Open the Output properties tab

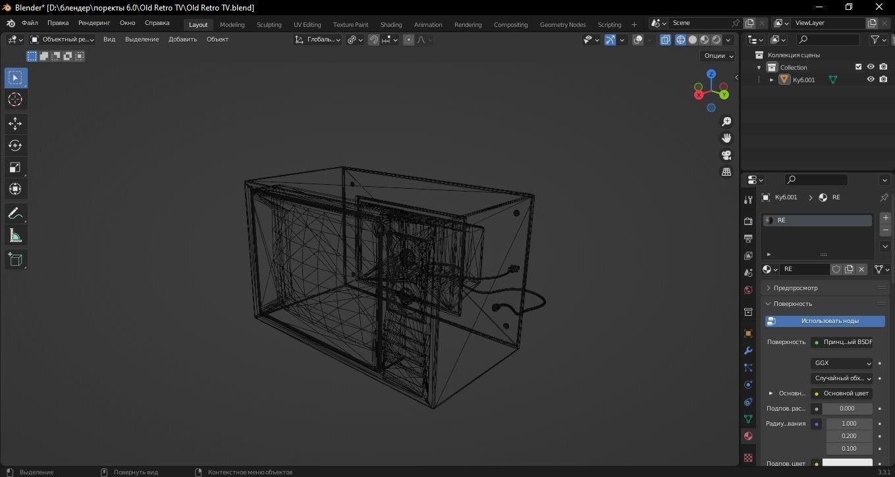coord(748,238)
